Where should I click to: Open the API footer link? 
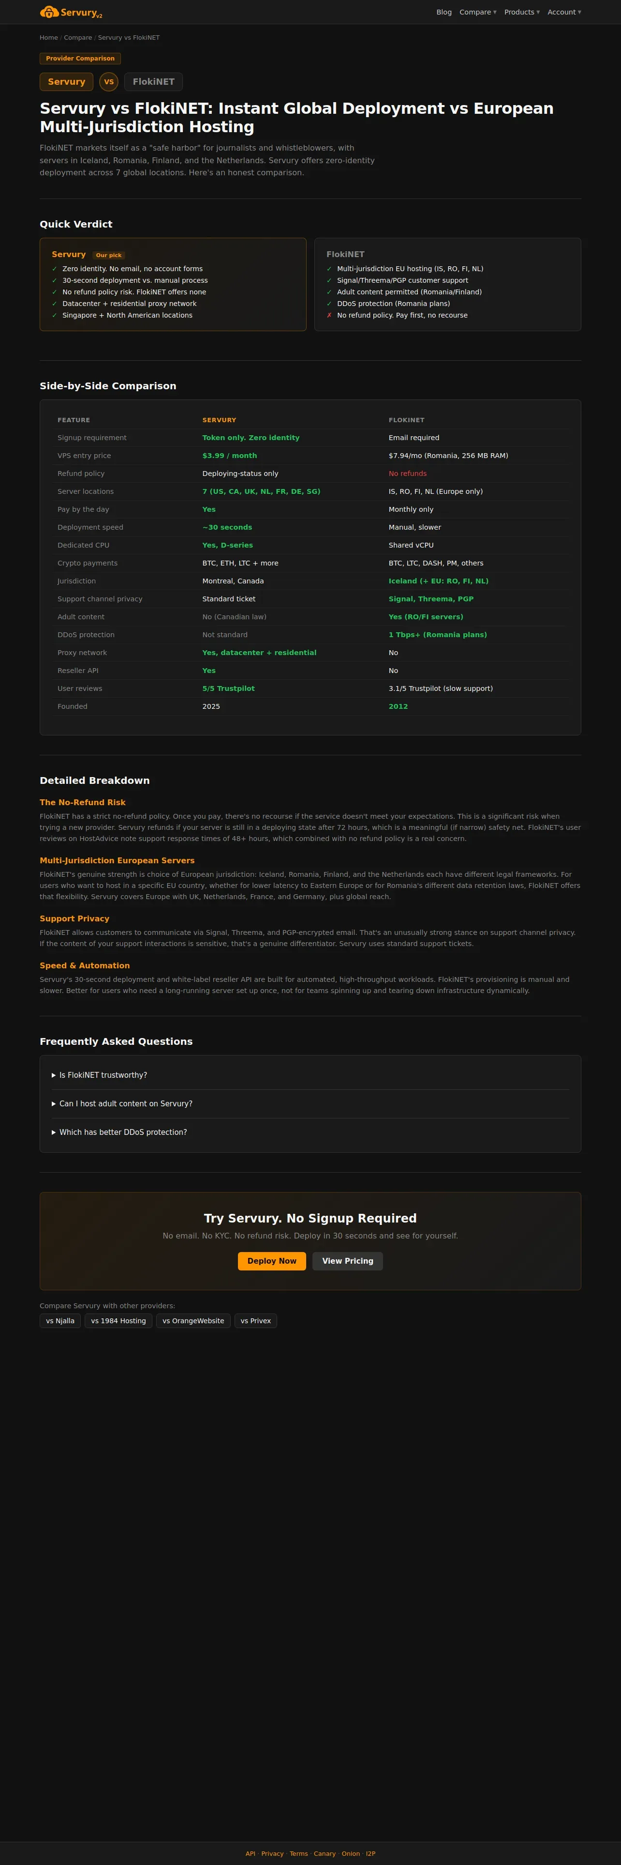pos(250,1854)
